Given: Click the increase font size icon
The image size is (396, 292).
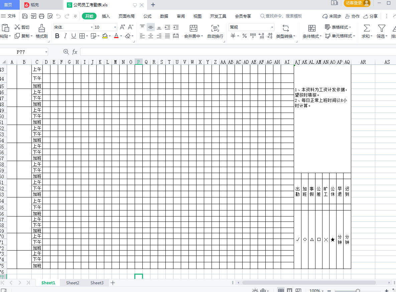Looking at the screenshot, I should 122,27.
